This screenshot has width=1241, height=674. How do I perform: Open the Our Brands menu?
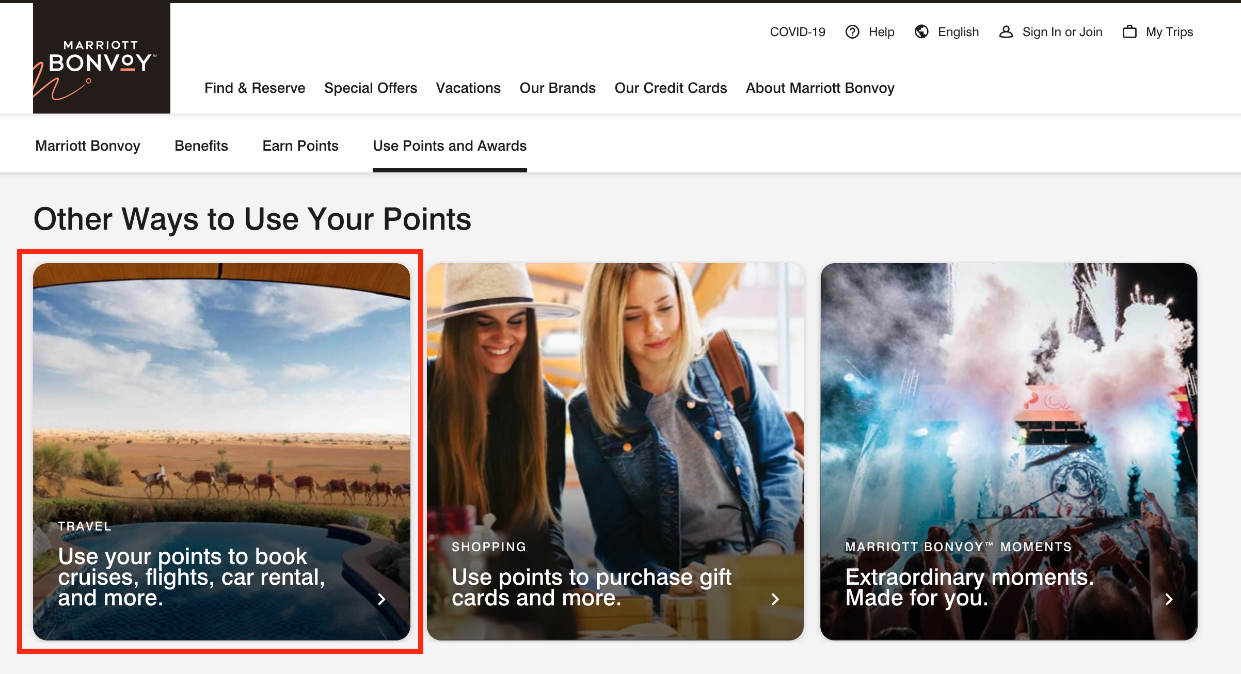click(558, 88)
